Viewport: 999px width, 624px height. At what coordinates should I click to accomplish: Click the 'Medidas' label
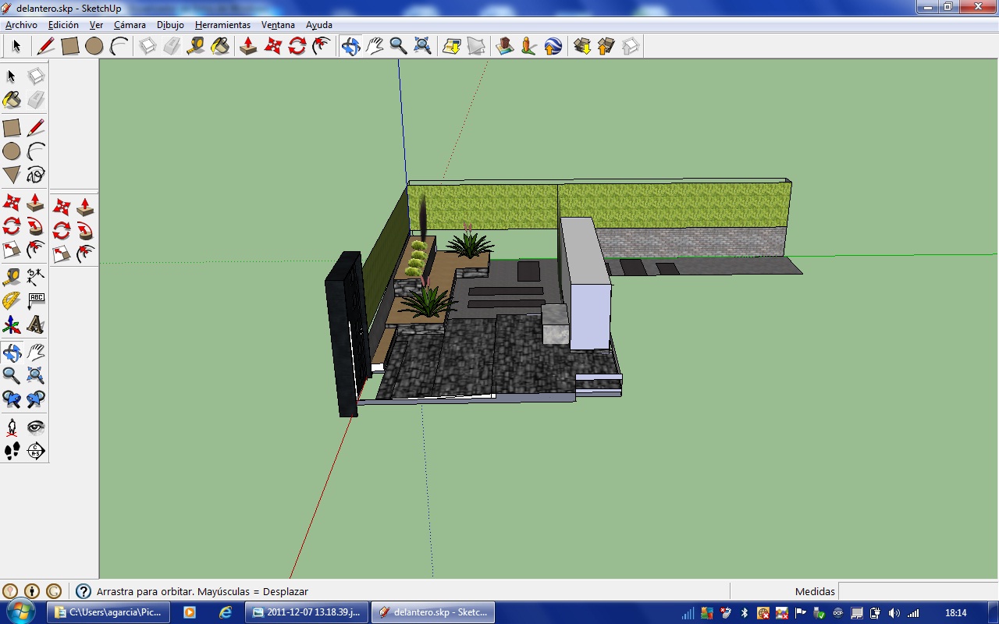[x=815, y=592]
